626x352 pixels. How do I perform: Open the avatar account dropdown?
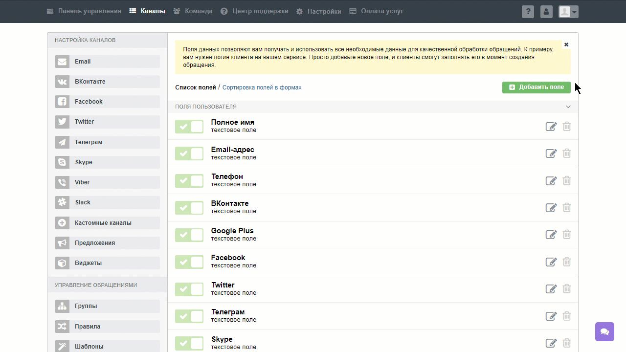click(x=569, y=12)
